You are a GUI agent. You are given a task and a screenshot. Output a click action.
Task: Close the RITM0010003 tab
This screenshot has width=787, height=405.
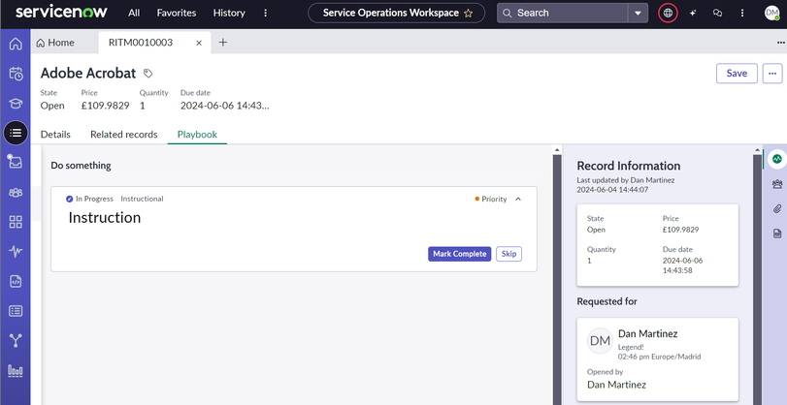click(199, 43)
